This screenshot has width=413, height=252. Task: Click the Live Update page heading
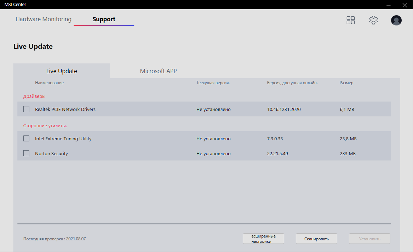[33, 46]
